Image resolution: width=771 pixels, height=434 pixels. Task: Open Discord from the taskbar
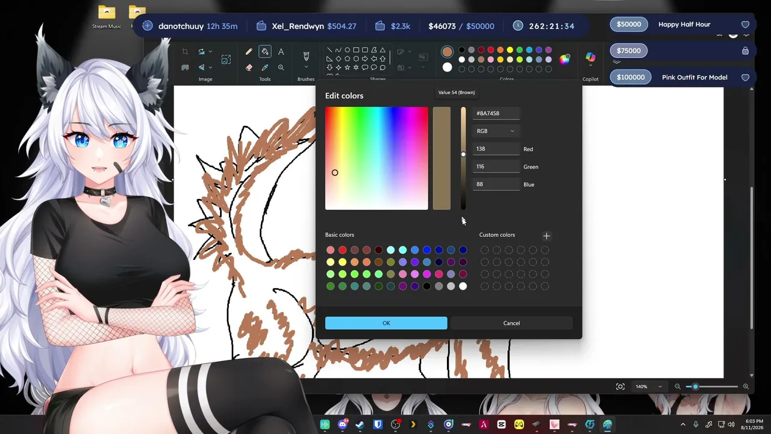(x=343, y=424)
